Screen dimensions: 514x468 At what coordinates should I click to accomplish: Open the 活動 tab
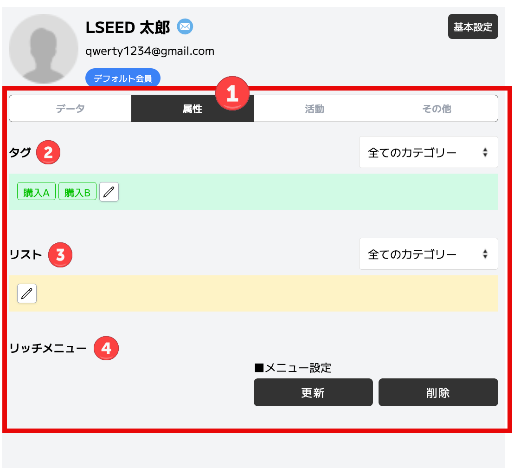tap(315, 109)
